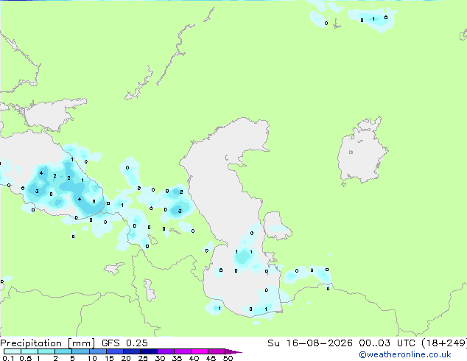Select the 2–5 mm legend color swatch

point(63,351)
